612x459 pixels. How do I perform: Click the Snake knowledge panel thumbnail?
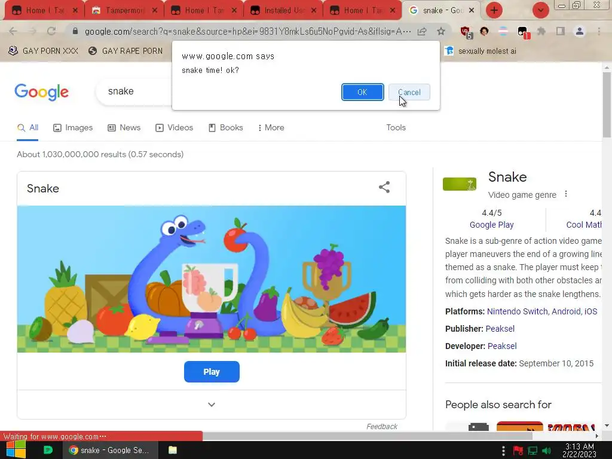pyautogui.click(x=460, y=184)
